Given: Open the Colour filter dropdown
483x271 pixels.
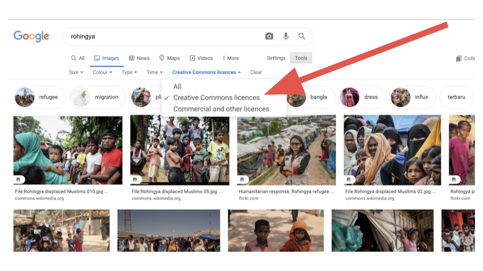Looking at the screenshot, I should 103,72.
